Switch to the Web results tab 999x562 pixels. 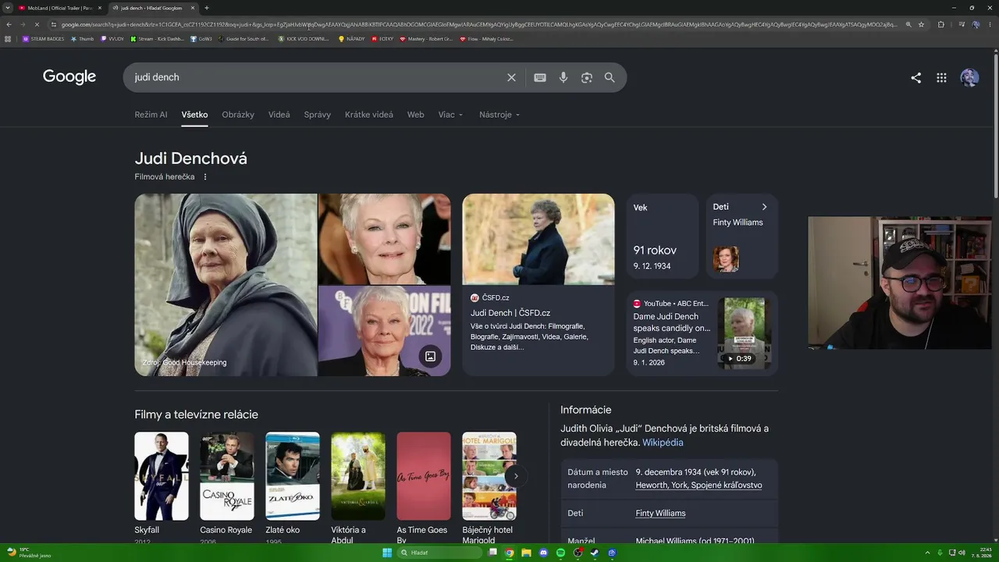[416, 115]
